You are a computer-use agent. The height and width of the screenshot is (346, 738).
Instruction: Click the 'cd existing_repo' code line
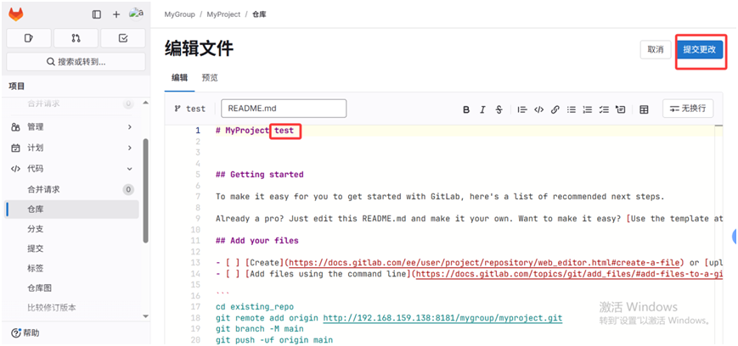pyautogui.click(x=255, y=307)
